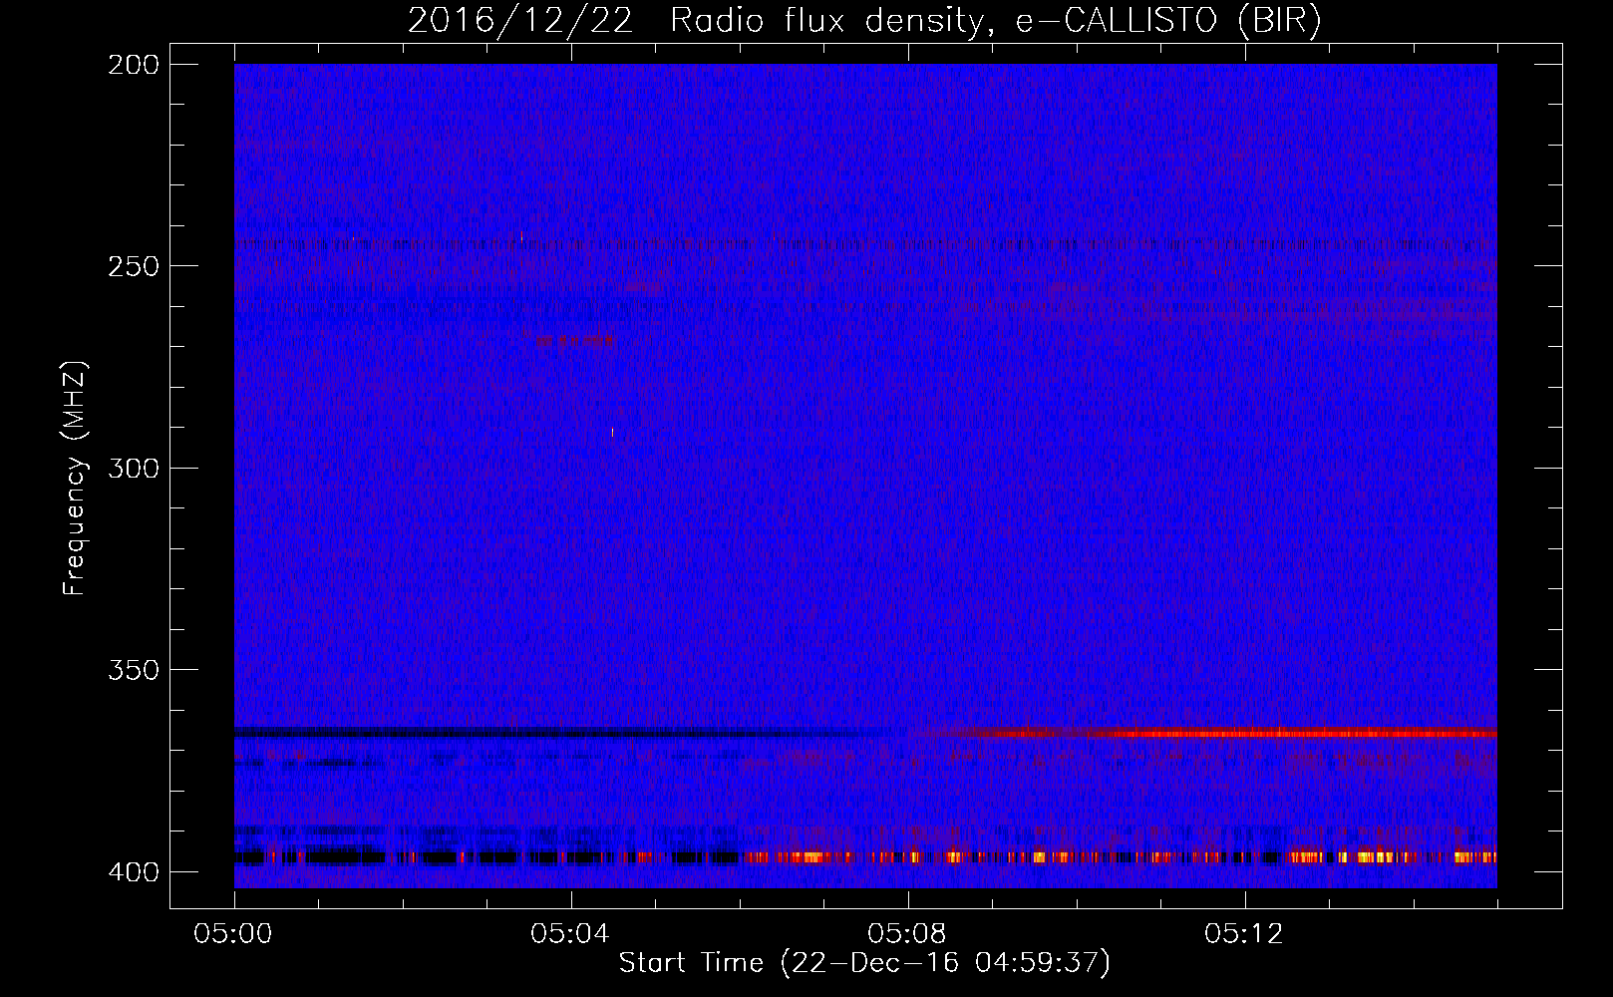
Task: Click the dark band near 366 MHz before 05:08
Action: point(563,733)
